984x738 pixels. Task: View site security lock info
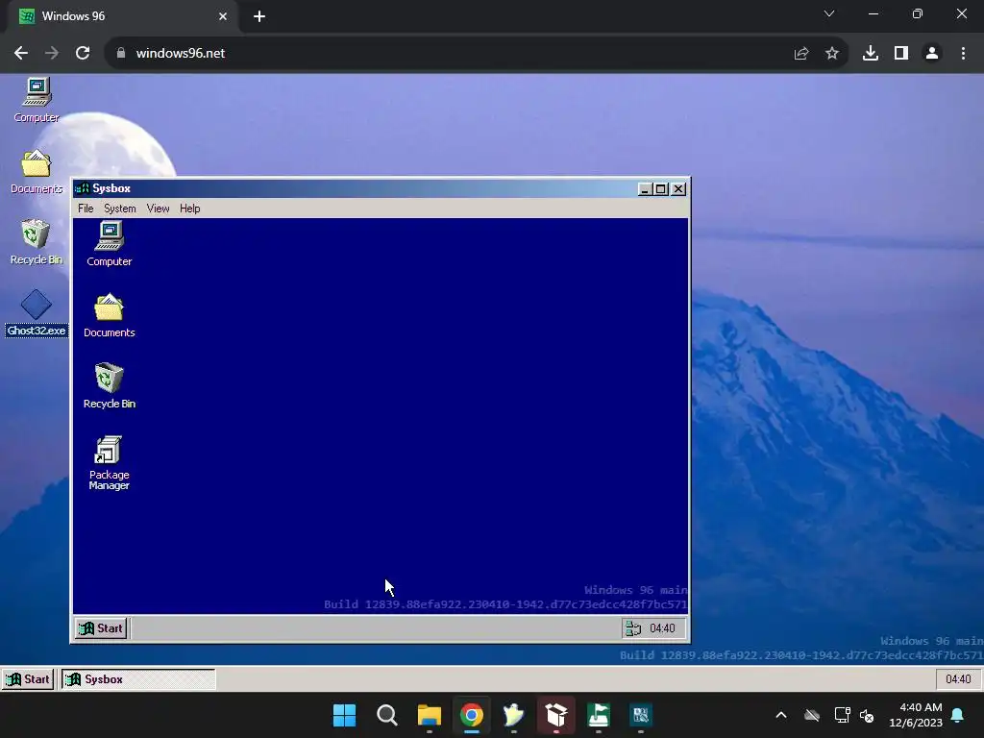click(120, 53)
